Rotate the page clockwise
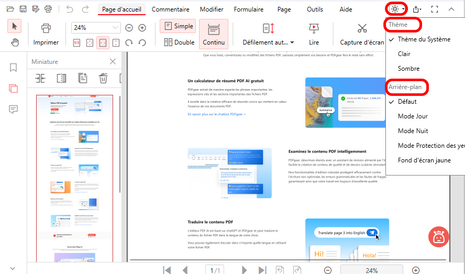Screen dimensions: 465x274 pyautogui.click(x=129, y=43)
